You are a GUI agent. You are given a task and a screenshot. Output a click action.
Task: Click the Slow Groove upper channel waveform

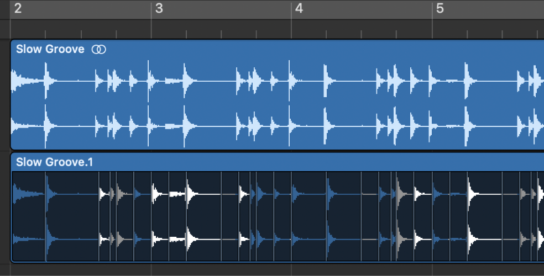(277, 81)
